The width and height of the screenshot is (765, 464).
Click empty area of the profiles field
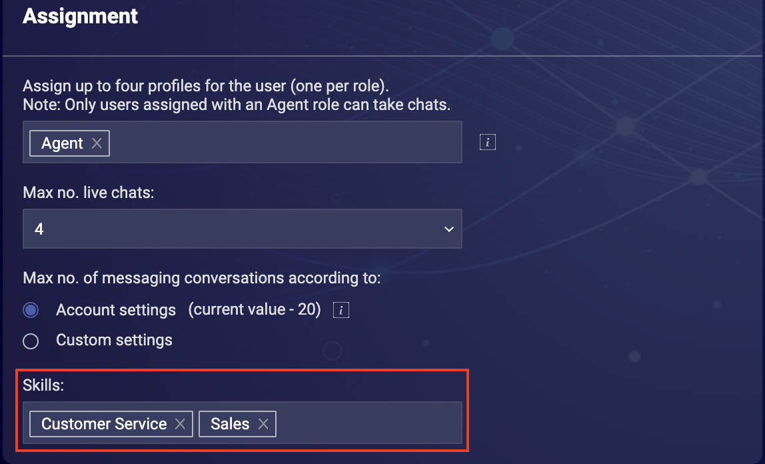[285, 143]
